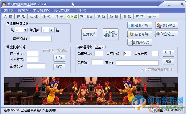Click the 参战等级 people icon
The height and width of the screenshot is (114, 186).
pos(159,26)
